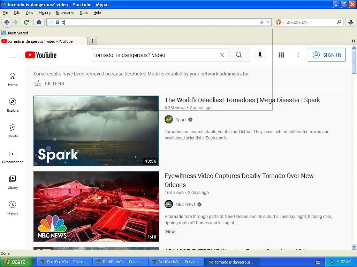This screenshot has height=267, width=357.
Task: Click the Windows start button
Action: click(16, 262)
